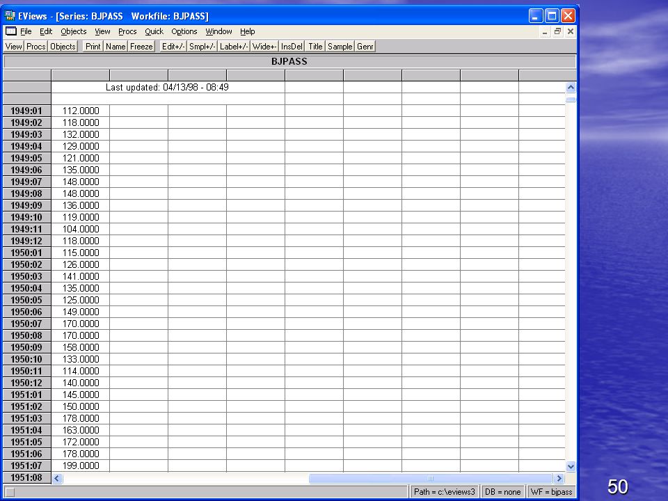The image size is (668, 501).
Task: Open the Quick menu
Action: 154,31
